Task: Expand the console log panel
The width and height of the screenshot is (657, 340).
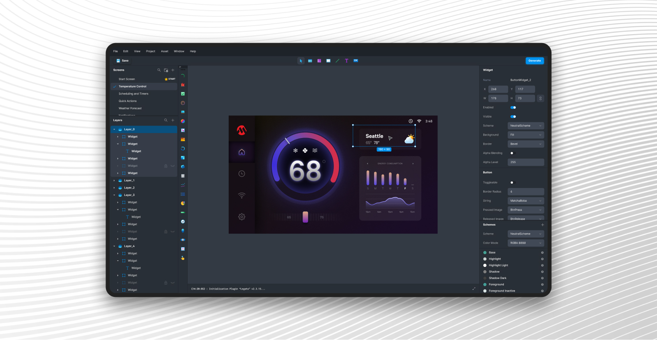Action: point(474,289)
